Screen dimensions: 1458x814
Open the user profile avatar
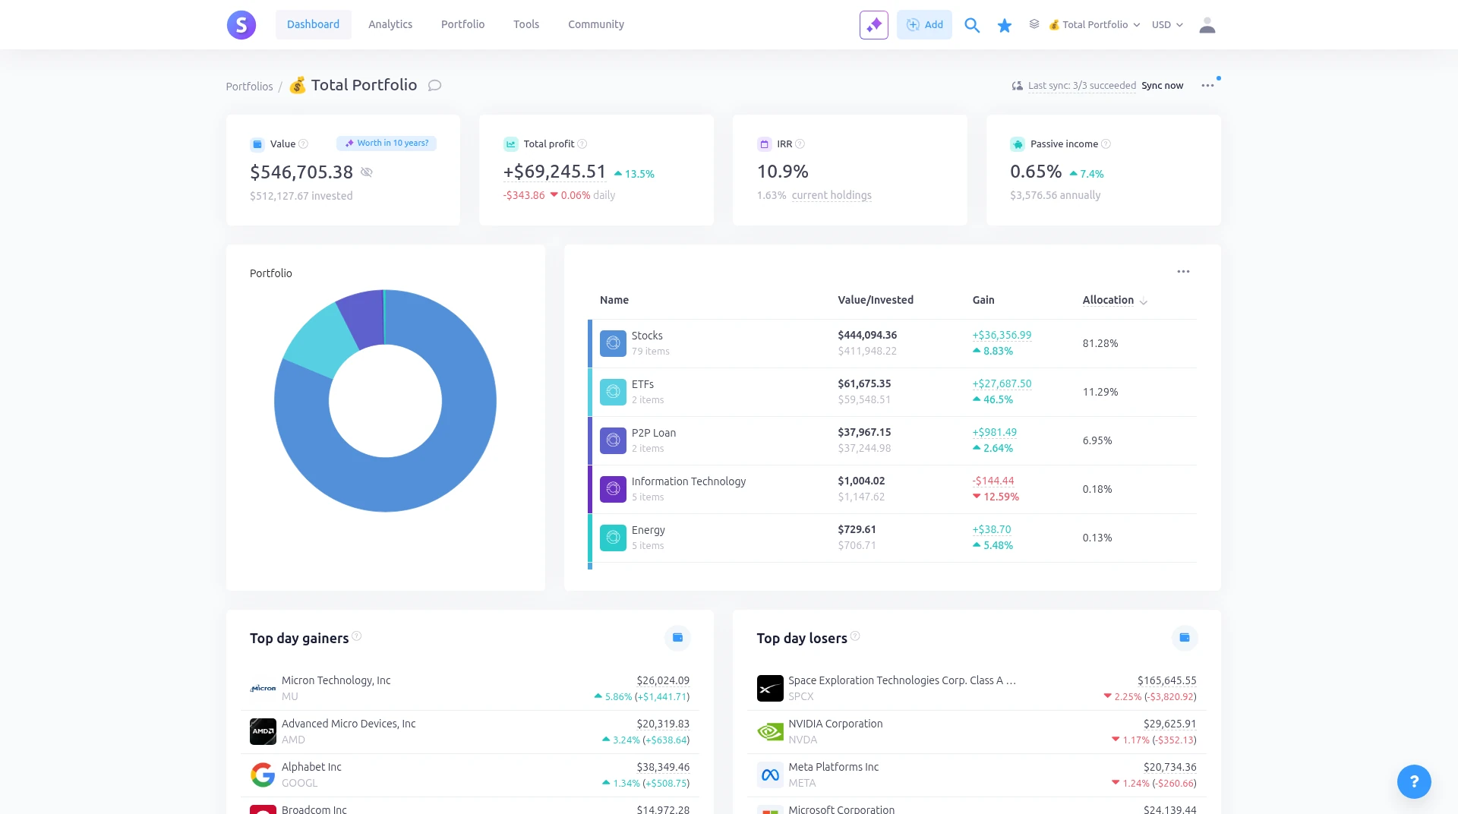tap(1207, 25)
